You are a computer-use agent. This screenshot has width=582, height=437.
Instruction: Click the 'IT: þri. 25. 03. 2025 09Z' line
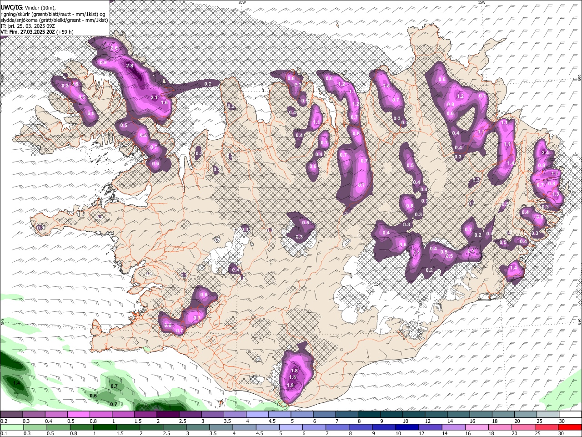(27, 26)
